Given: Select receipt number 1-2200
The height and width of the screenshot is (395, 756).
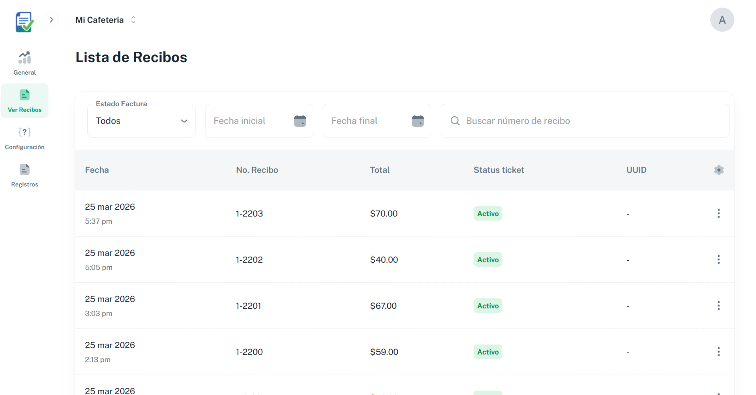Looking at the screenshot, I should coord(249,352).
